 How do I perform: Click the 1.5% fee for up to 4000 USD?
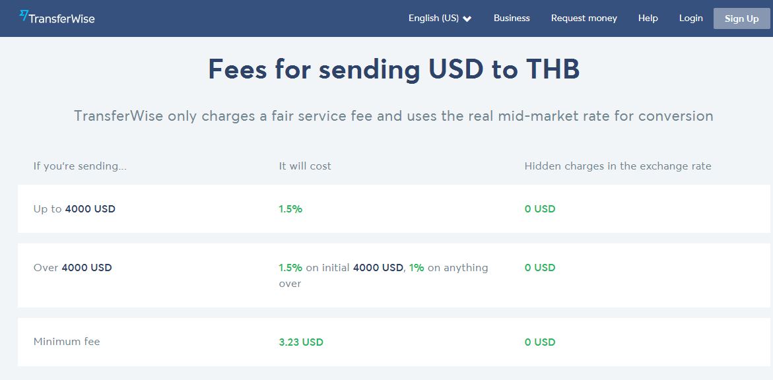290,209
